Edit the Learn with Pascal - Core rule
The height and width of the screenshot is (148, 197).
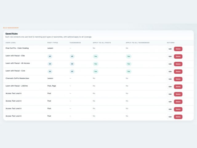coord(170,72)
